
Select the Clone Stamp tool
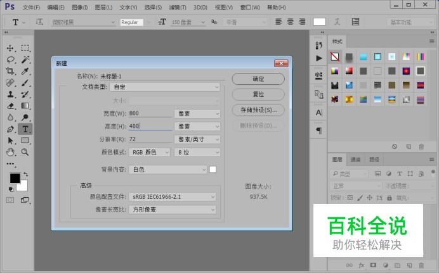pyautogui.click(x=10, y=94)
